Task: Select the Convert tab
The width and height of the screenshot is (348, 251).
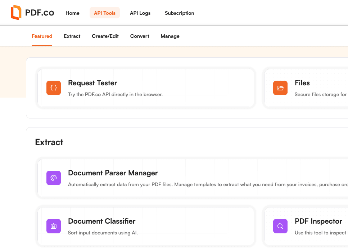Action: tap(140, 36)
